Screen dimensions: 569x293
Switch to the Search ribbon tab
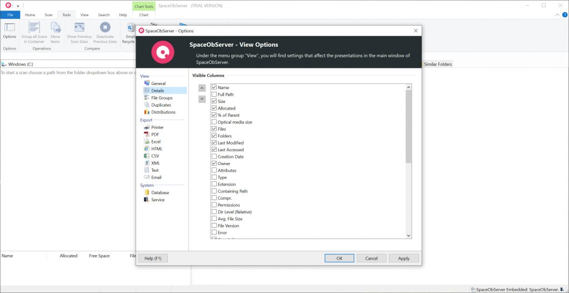[104, 15]
